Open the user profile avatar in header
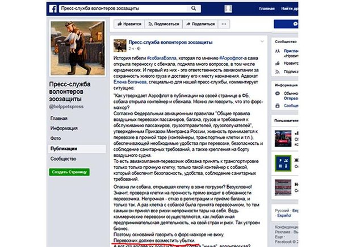Image resolution: width=352 pixels, height=247 pixels. 228,9
